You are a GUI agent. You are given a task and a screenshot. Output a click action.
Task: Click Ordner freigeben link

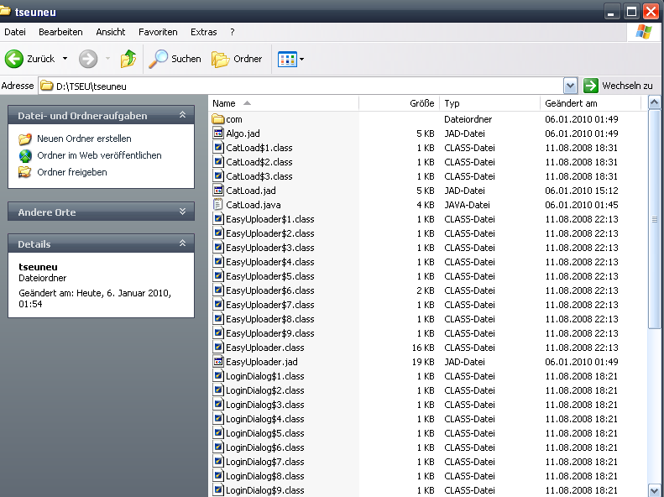72,172
